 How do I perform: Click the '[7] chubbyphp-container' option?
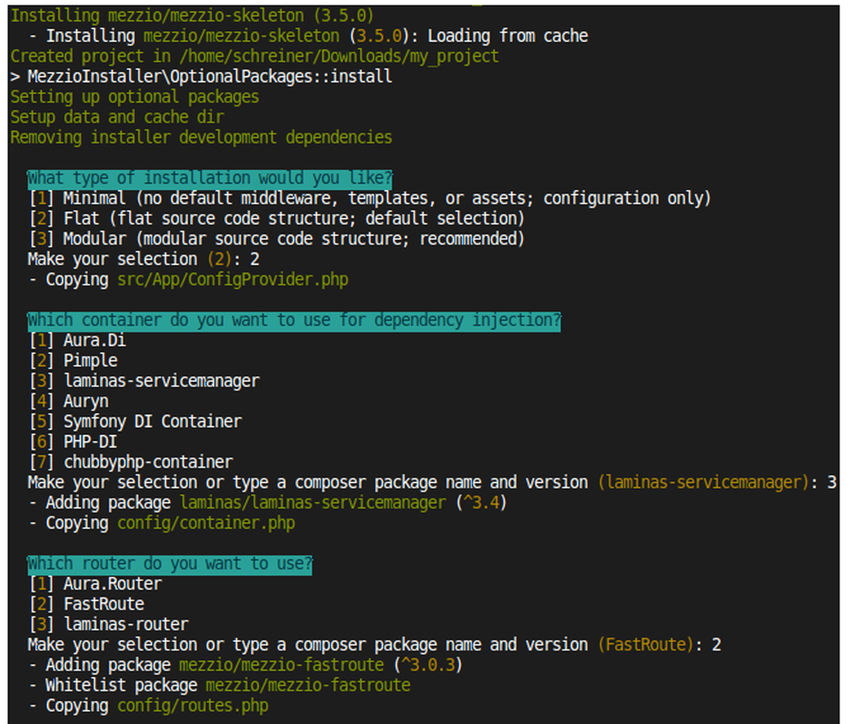(x=131, y=462)
